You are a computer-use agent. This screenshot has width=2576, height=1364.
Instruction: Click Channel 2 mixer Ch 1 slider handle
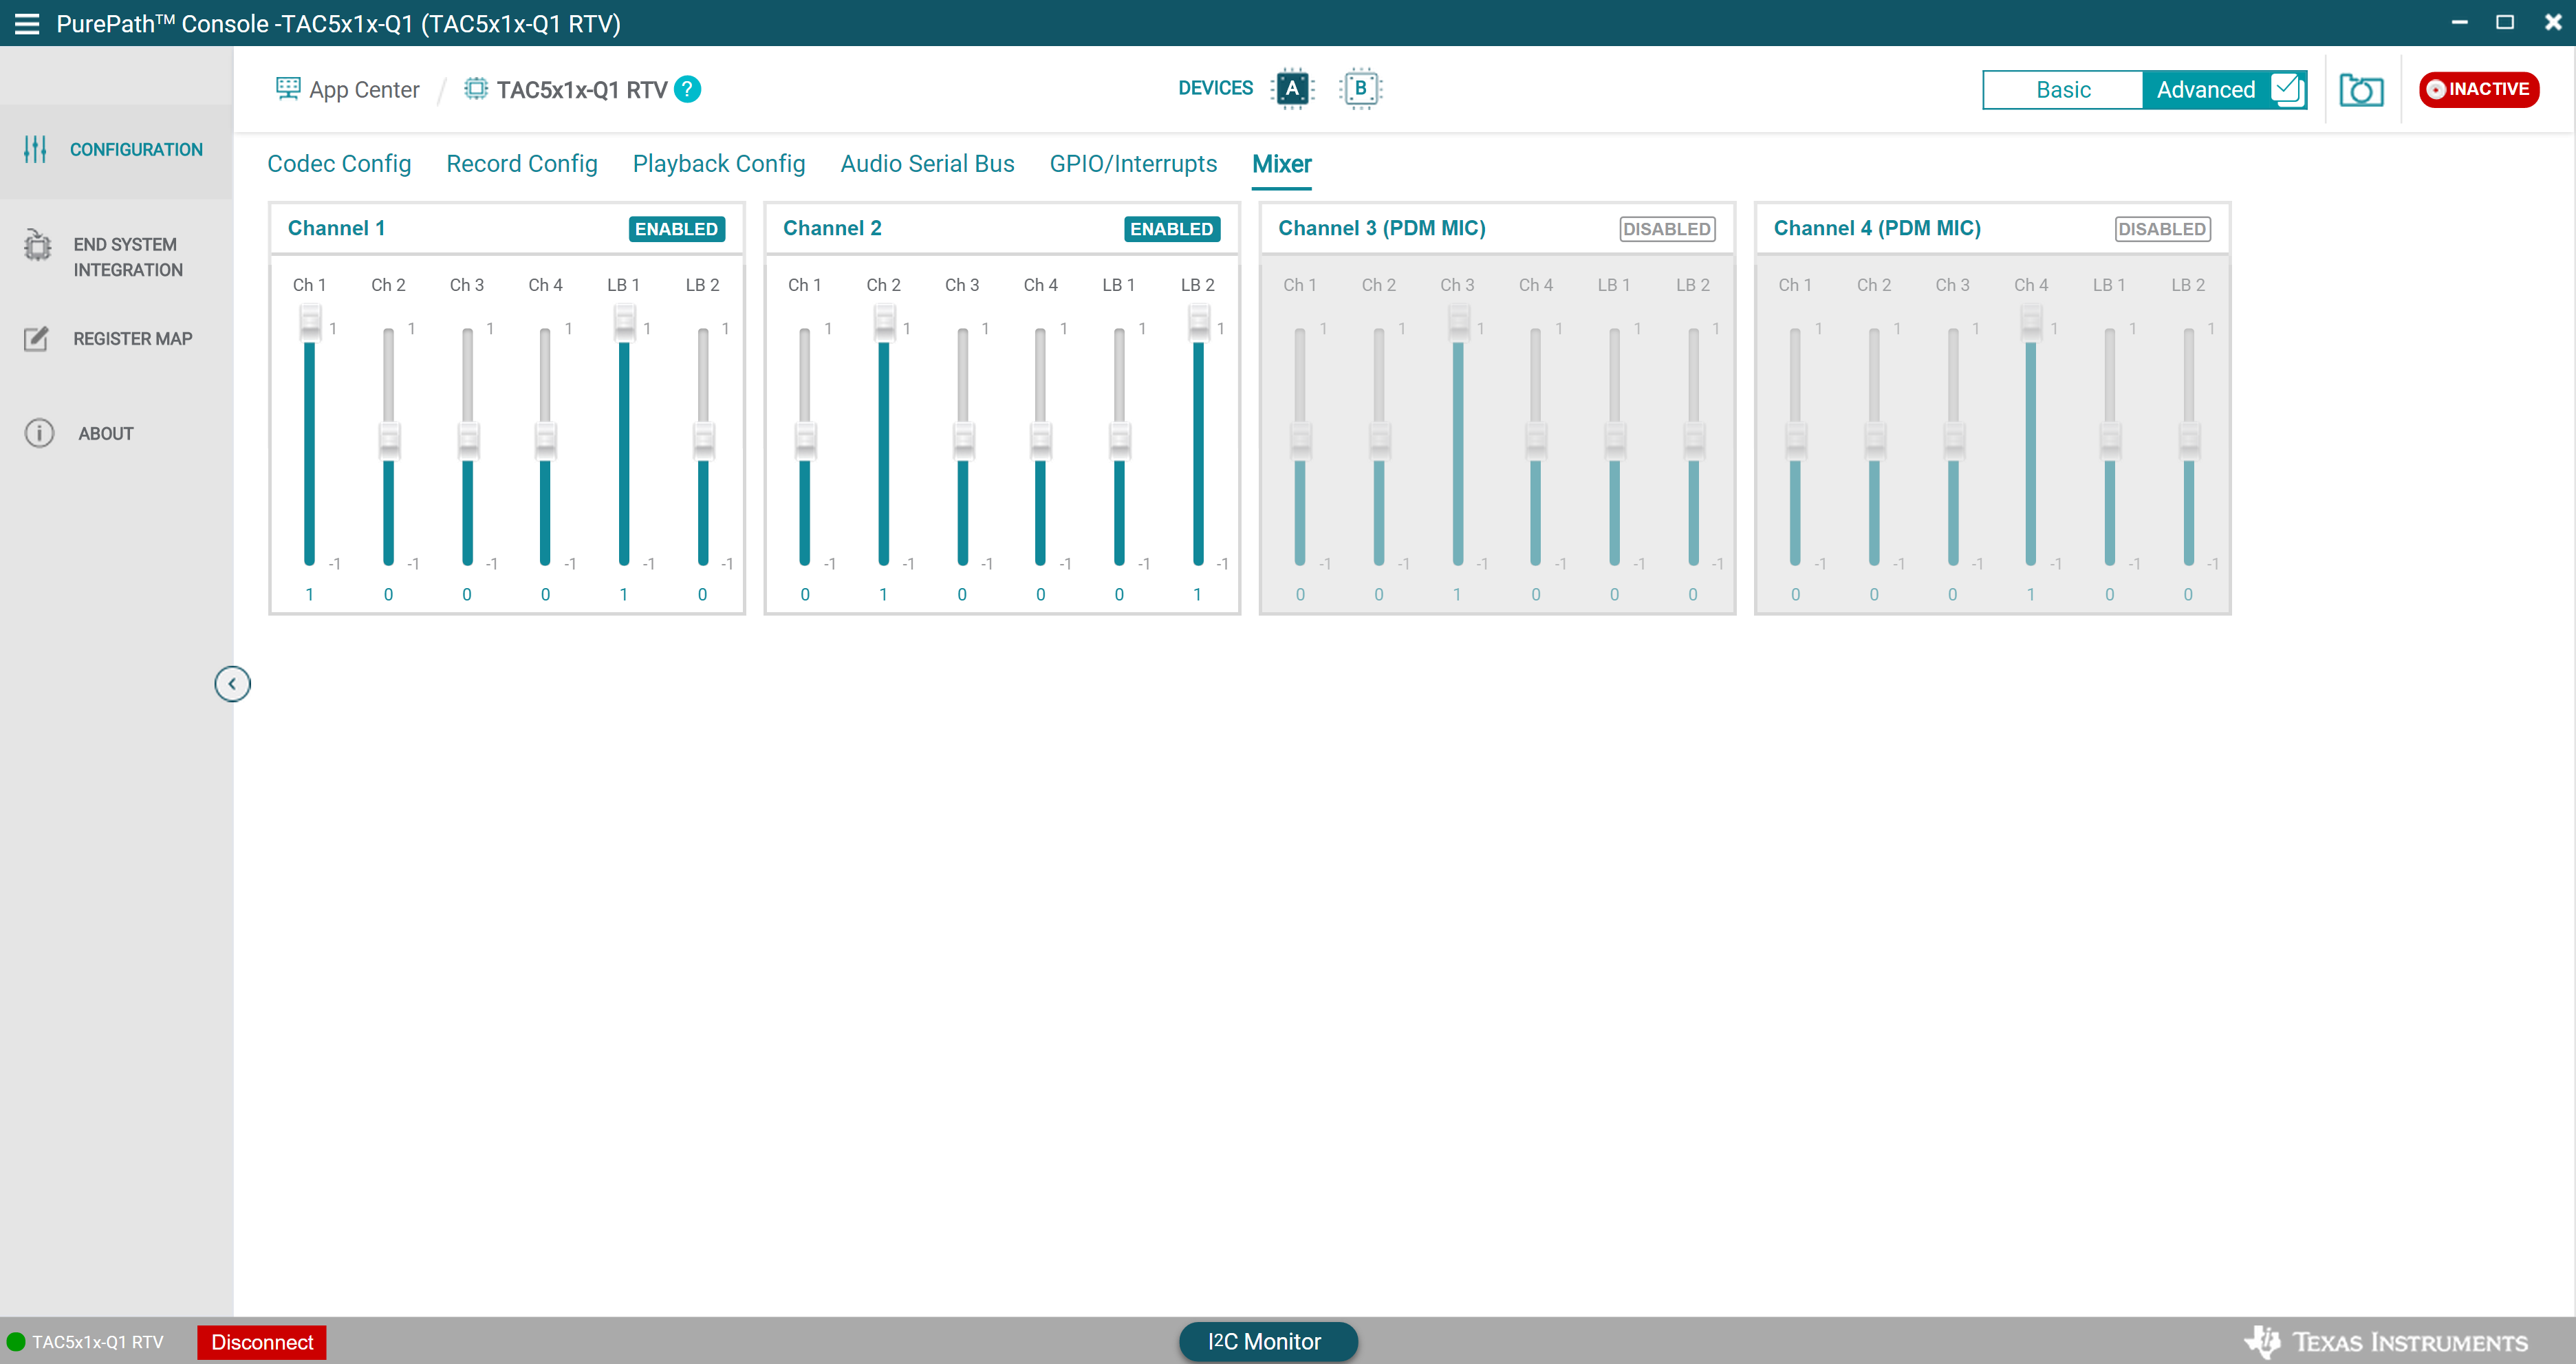pos(805,441)
